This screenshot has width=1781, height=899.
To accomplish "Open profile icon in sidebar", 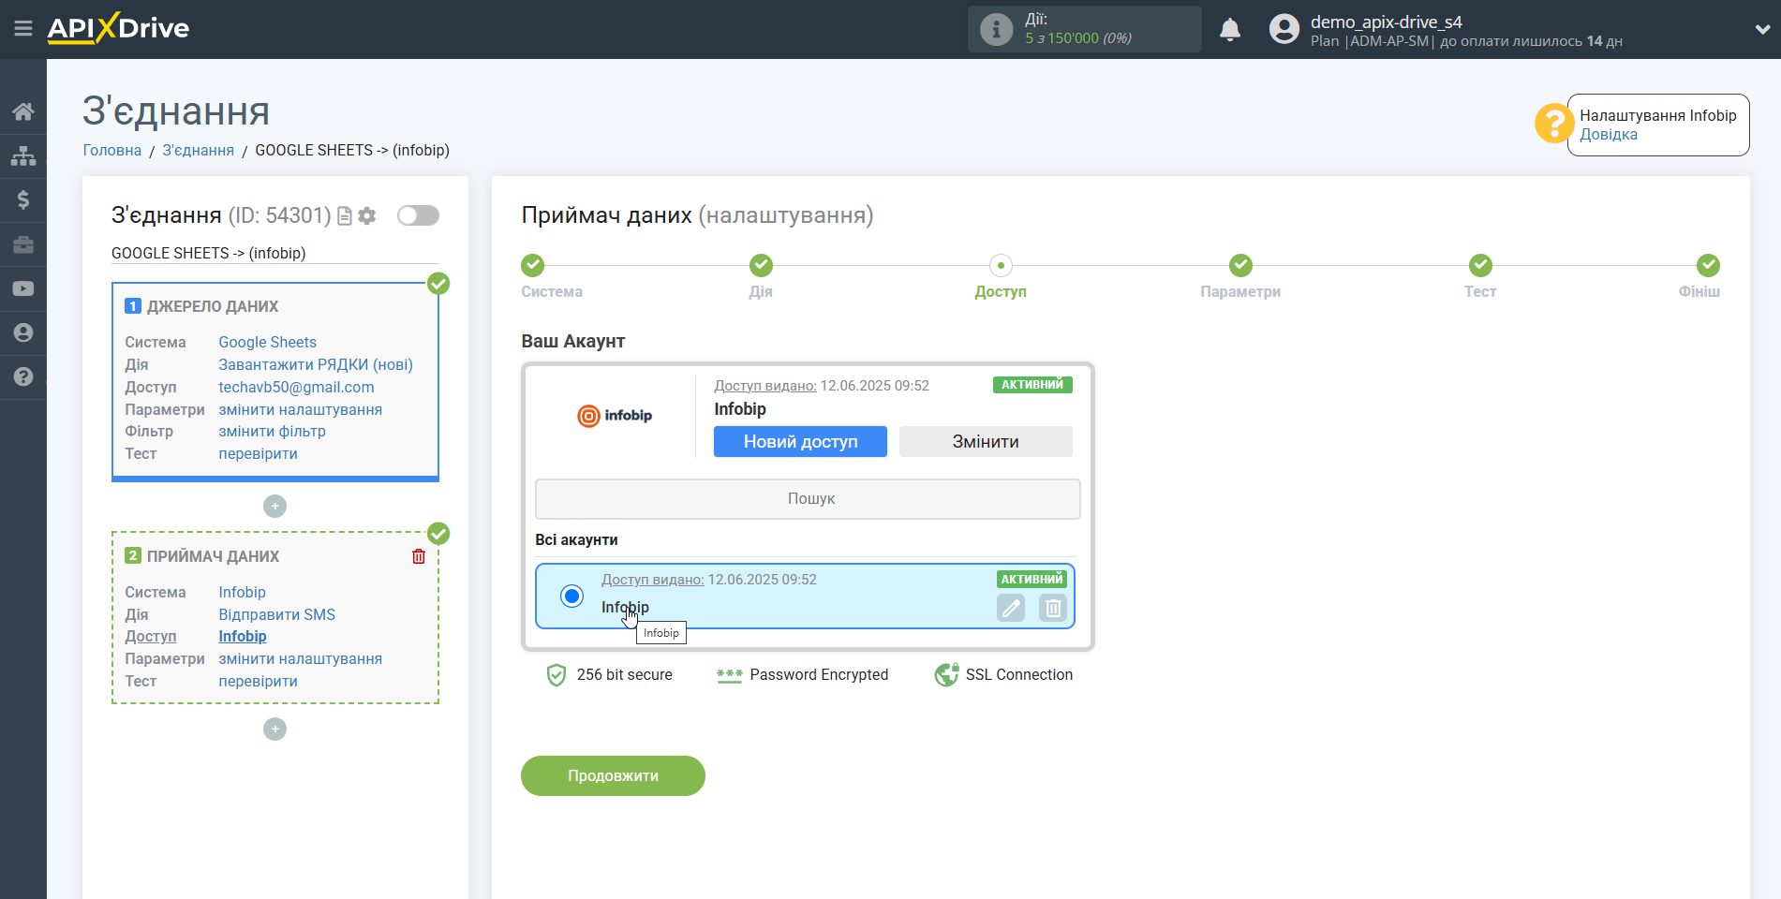I will [23, 332].
